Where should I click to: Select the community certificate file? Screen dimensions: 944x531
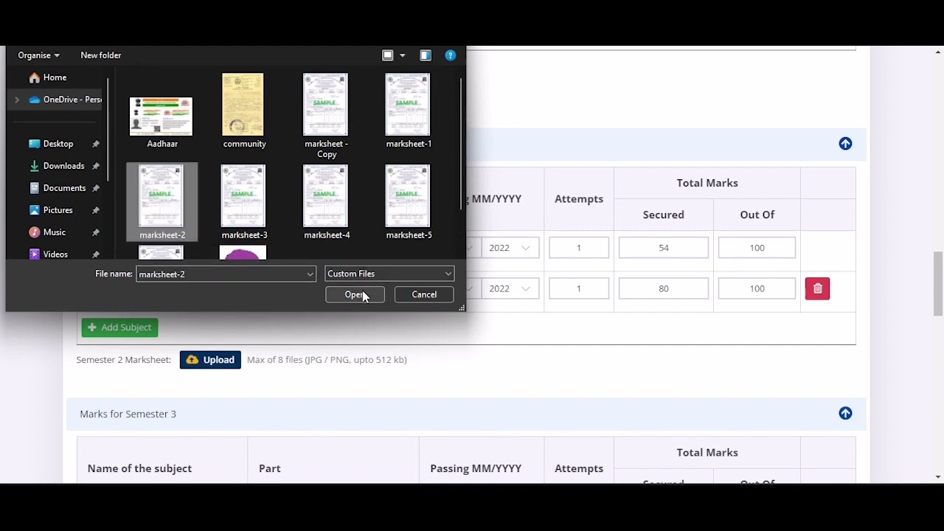click(244, 111)
